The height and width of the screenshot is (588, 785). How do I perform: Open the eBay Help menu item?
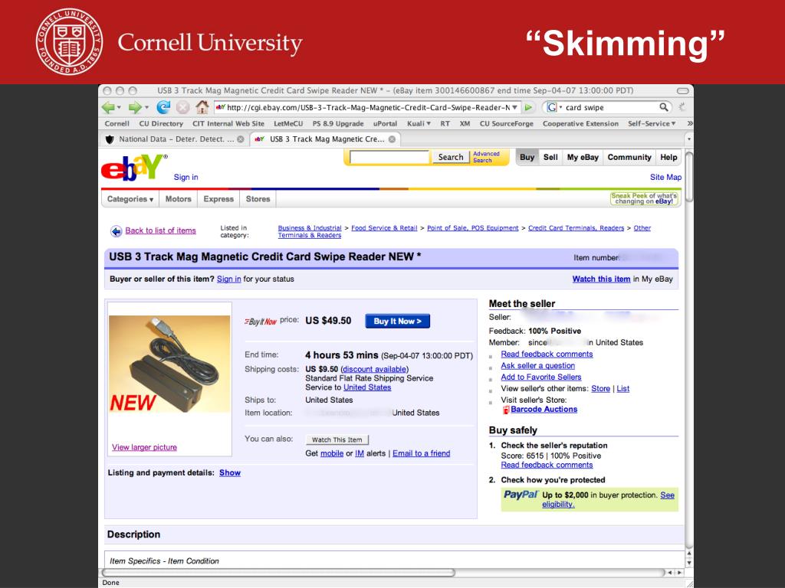[x=668, y=157]
